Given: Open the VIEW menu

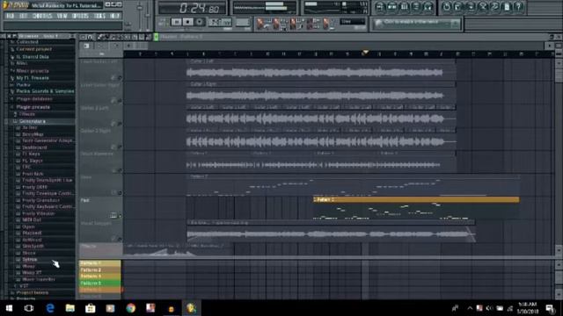Looking at the screenshot, I should (x=62, y=16).
